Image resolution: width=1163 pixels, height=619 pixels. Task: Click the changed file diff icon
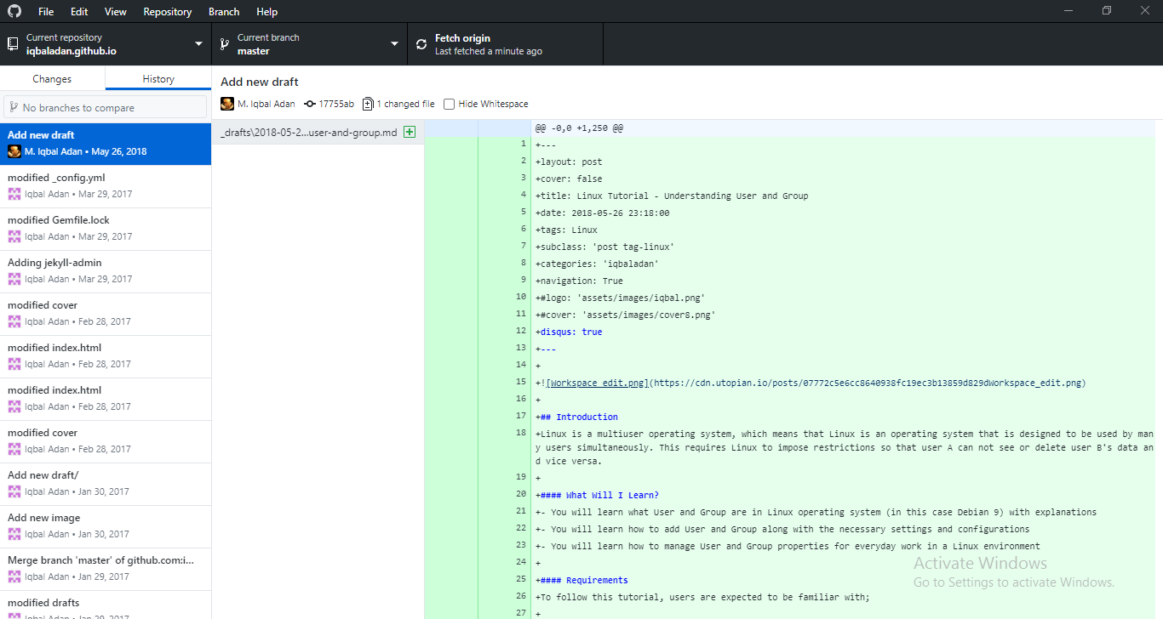click(x=368, y=104)
